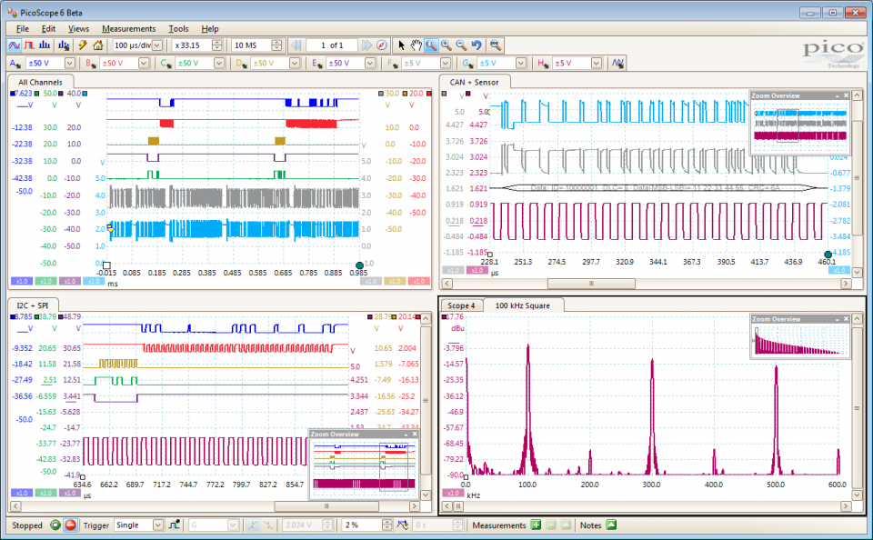Open channel G options button
Image resolution: width=873 pixels, height=540 pixels.
(x=467, y=64)
